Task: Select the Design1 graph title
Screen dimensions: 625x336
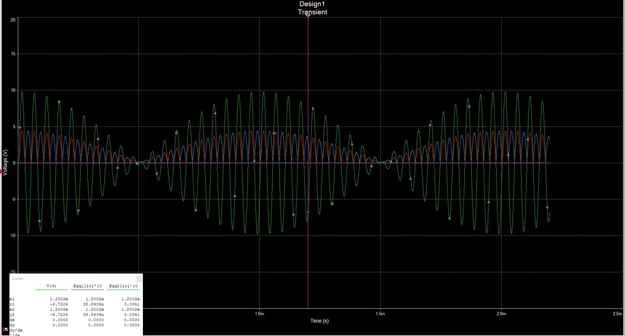Action: pos(312,4)
